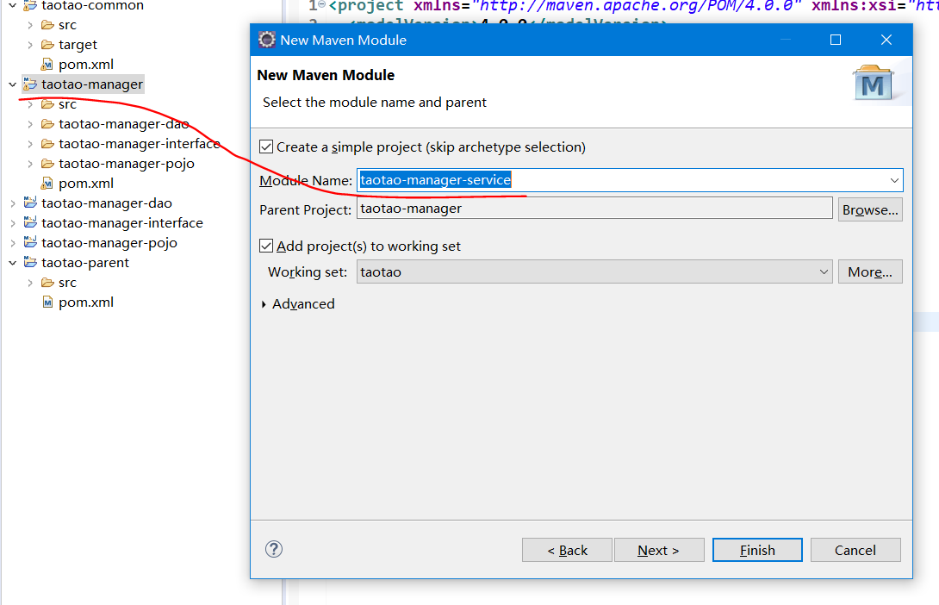Select the taotao-parent tree label
This screenshot has width=939, height=605.
coord(85,262)
